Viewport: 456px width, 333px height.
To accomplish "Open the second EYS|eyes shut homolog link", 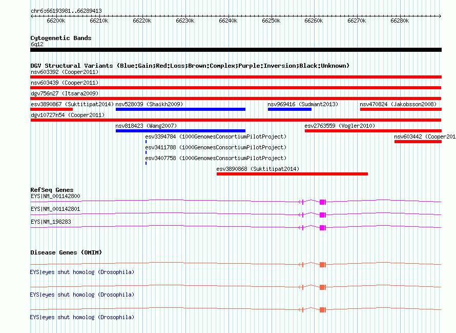I will 82,295.
